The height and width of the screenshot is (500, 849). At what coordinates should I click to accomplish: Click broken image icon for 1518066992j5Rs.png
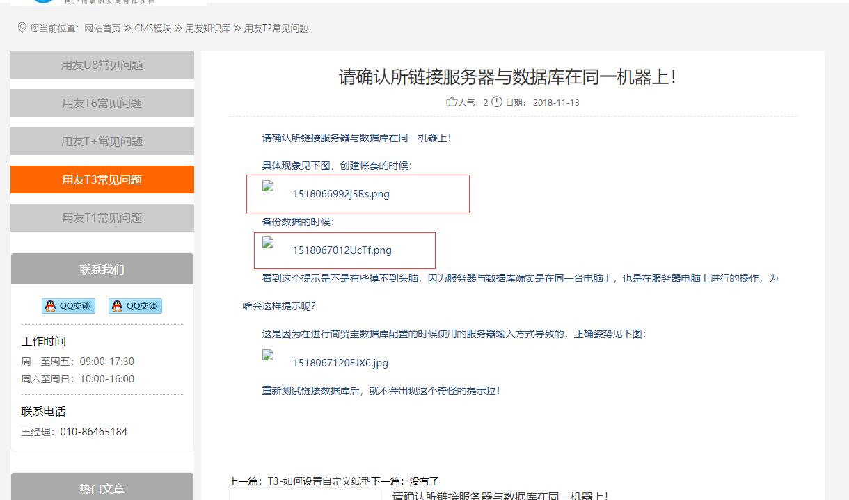pos(268,186)
